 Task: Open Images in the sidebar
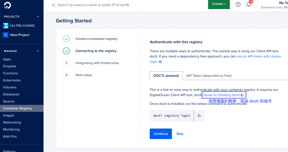9,115
